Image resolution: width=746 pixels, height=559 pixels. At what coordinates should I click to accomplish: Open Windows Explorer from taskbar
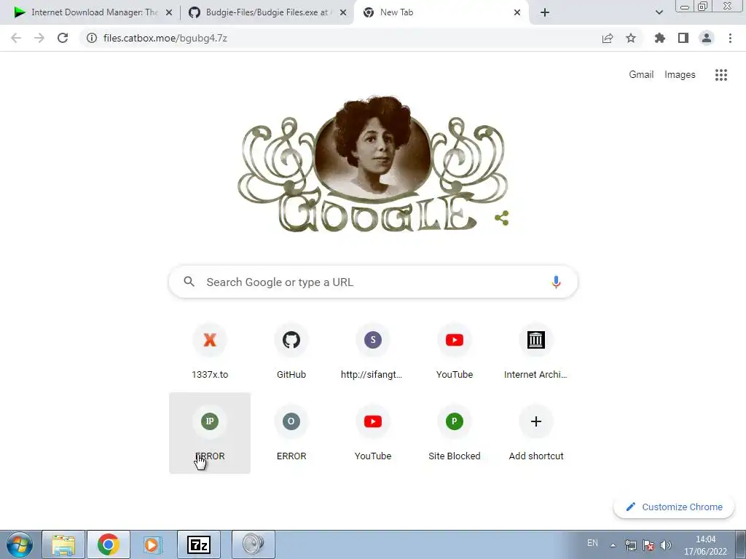click(63, 544)
